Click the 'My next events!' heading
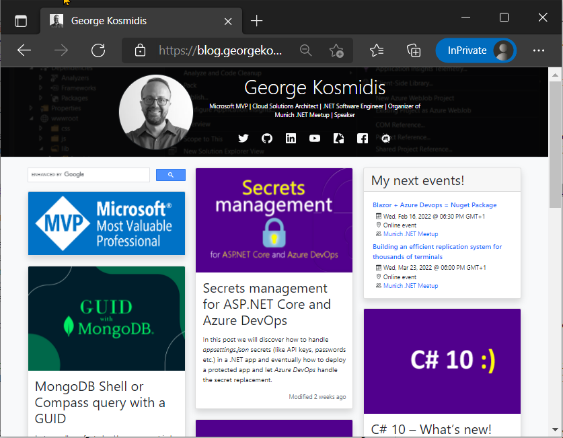 point(418,180)
